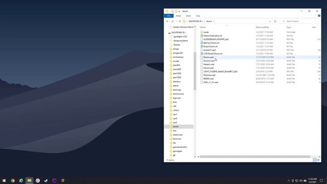Image resolution: width=327 pixels, height=184 pixels.
Task: Click EASYROMS (F:) in the address bar
Action: (195, 21)
